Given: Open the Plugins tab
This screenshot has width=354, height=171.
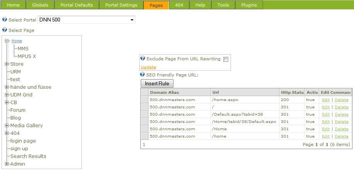Looking at the screenshot, I should tap(249, 5).
